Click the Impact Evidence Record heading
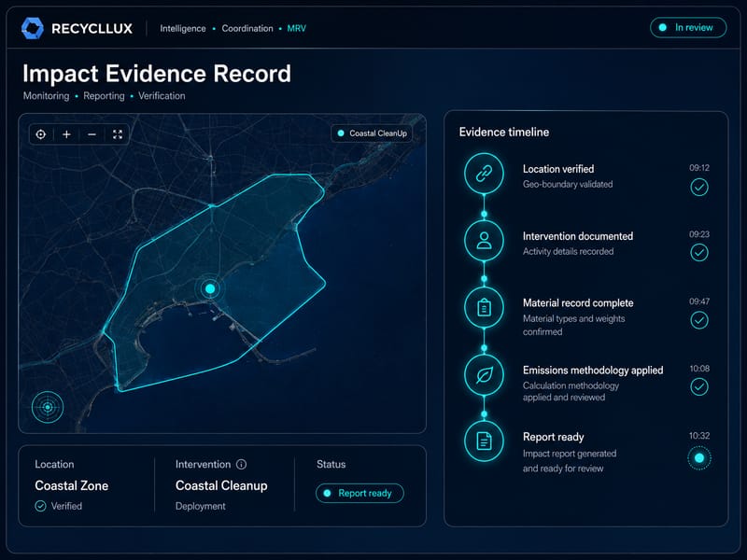 coord(157,74)
